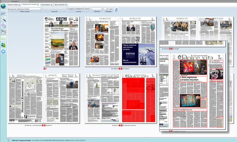This screenshot has height=142, width=237.
Task: Open the folder icon in the sidebar
Action: [x=3, y=12]
